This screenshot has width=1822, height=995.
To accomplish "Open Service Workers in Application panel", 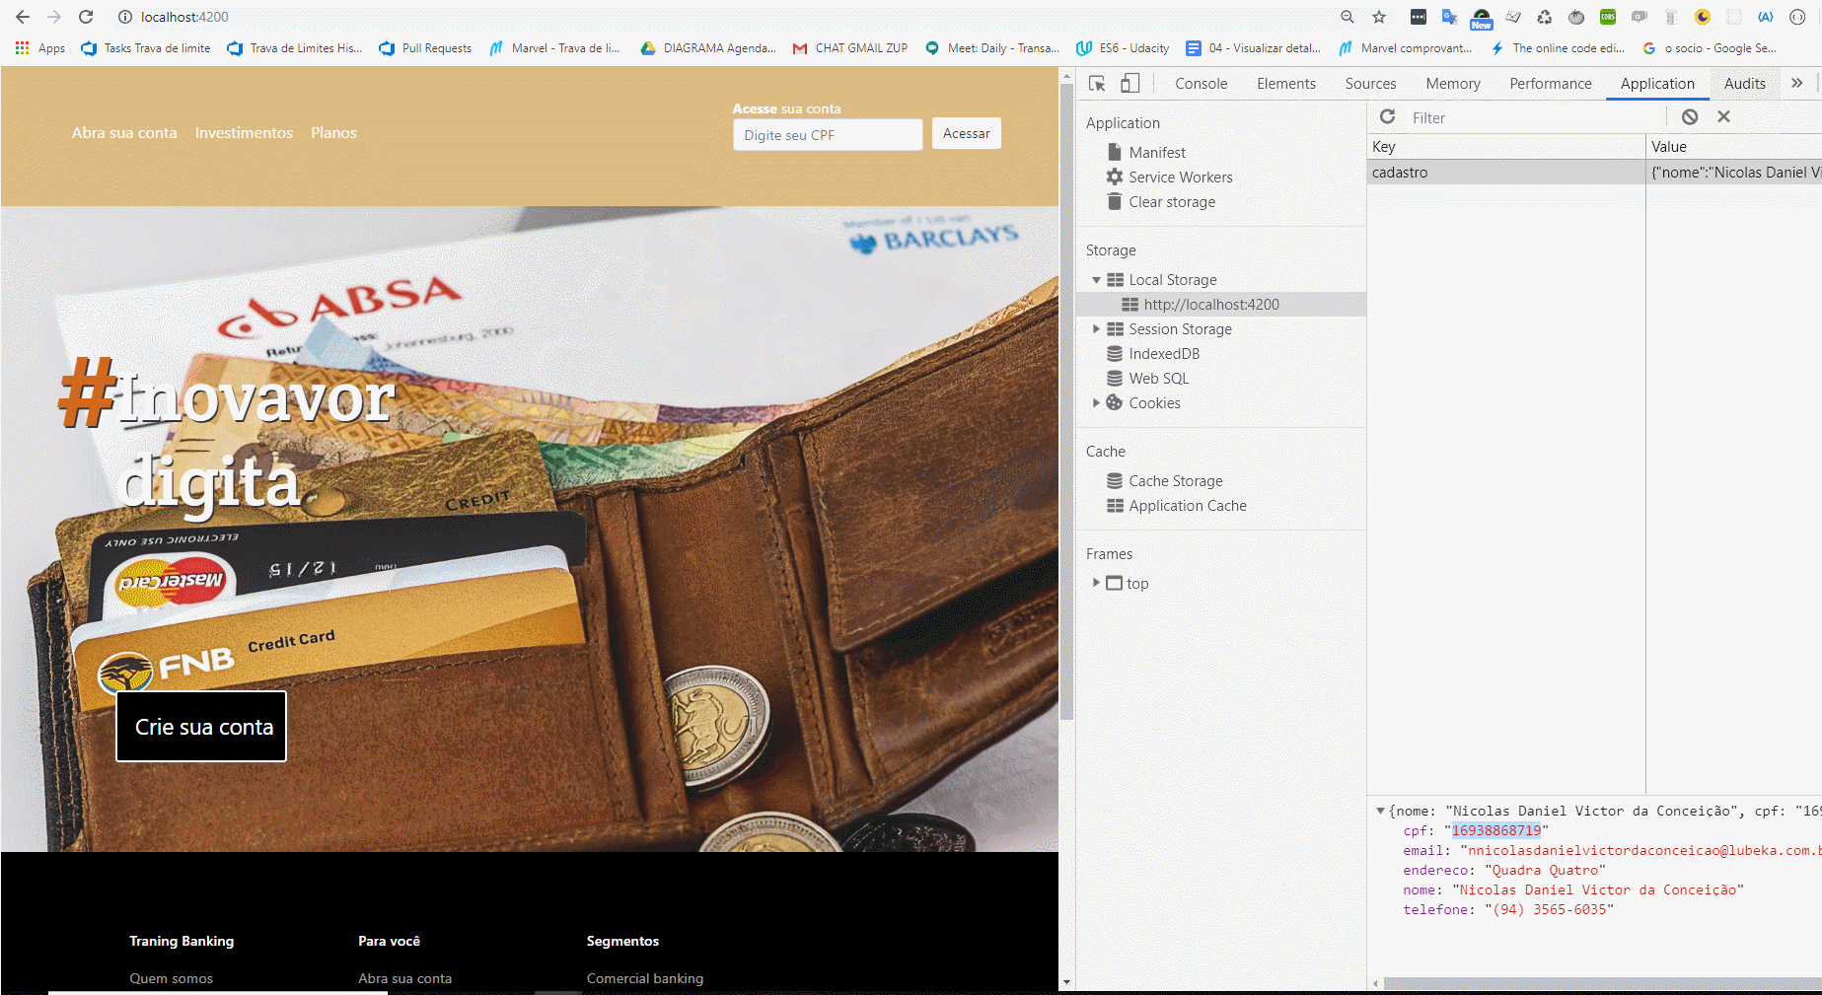I will (x=1180, y=177).
